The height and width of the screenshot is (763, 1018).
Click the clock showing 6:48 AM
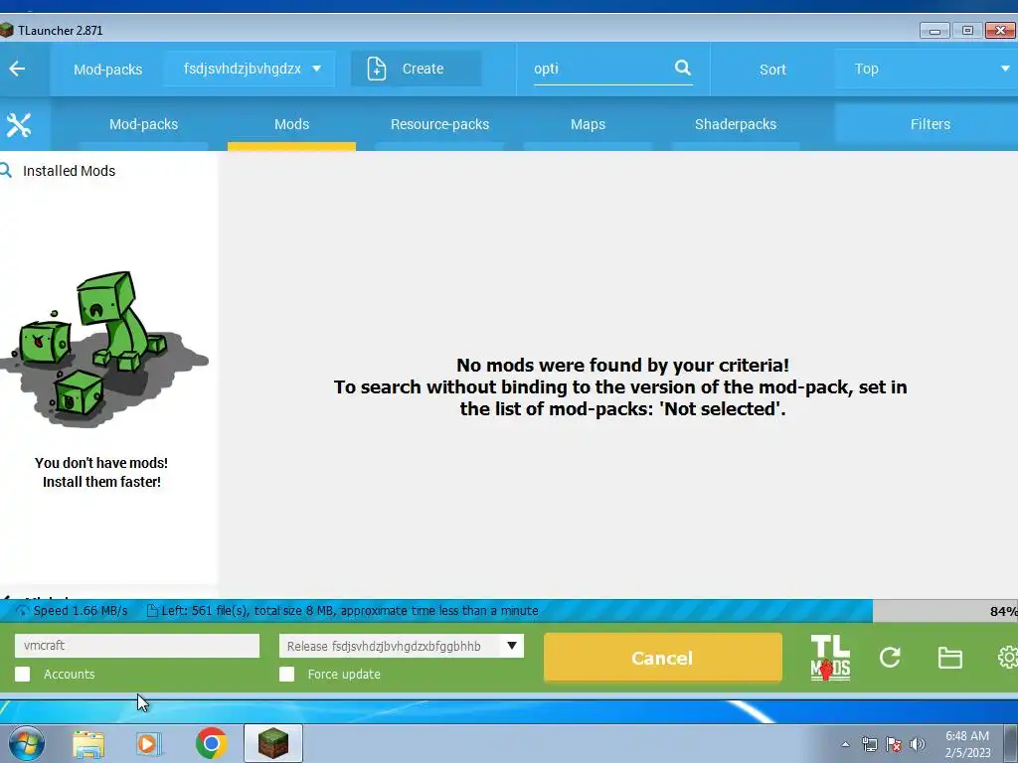967,736
